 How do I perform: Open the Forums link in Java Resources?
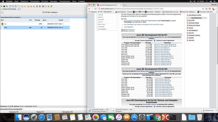[191, 28]
